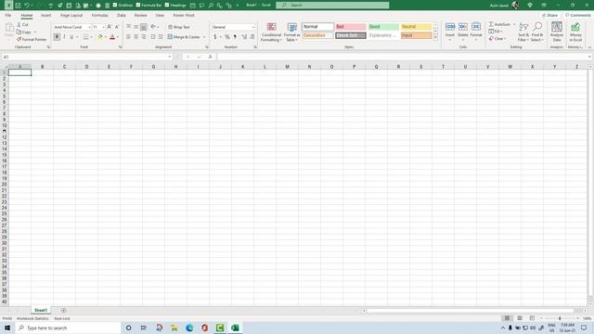
Task: Click the Format cells button
Action: click(476, 32)
